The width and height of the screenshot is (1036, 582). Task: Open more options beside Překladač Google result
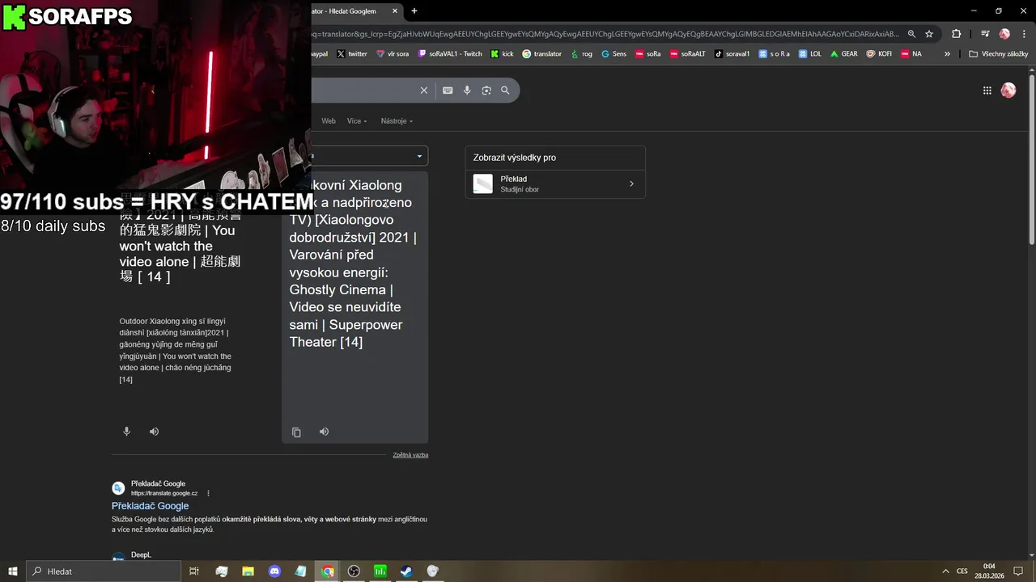(208, 493)
